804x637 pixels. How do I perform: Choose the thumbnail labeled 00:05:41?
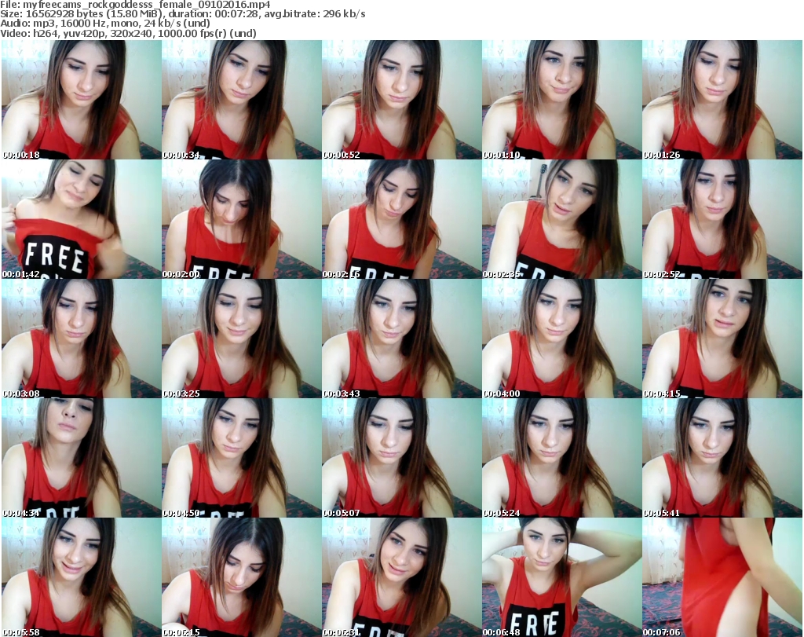coord(722,458)
